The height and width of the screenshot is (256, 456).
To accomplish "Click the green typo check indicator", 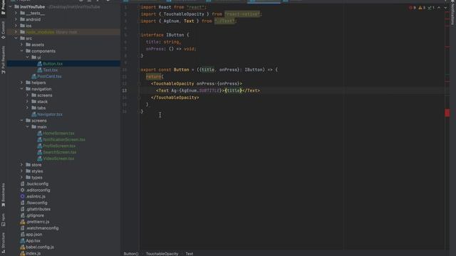I will (431, 8).
